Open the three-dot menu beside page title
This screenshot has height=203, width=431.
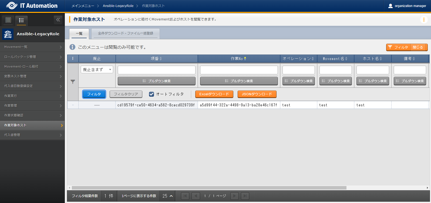[x=424, y=19]
